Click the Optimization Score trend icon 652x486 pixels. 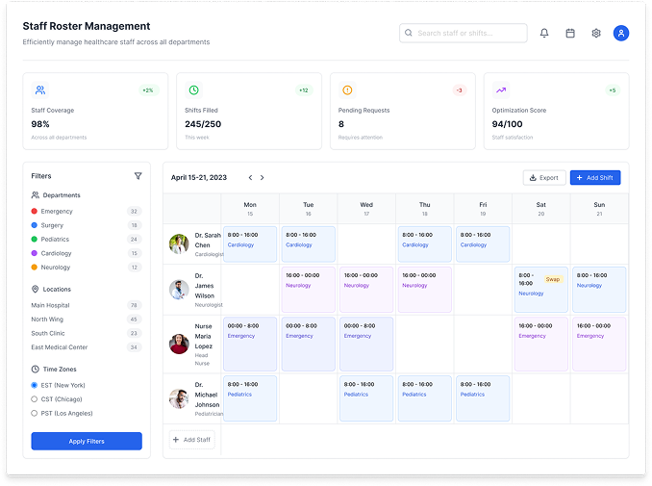(501, 90)
